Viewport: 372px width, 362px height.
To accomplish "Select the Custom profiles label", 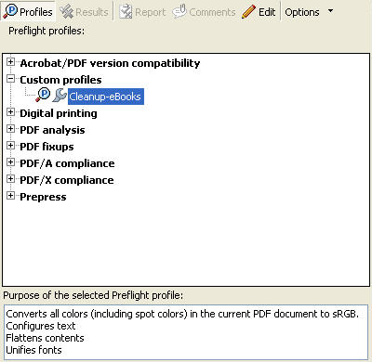I will pos(60,80).
